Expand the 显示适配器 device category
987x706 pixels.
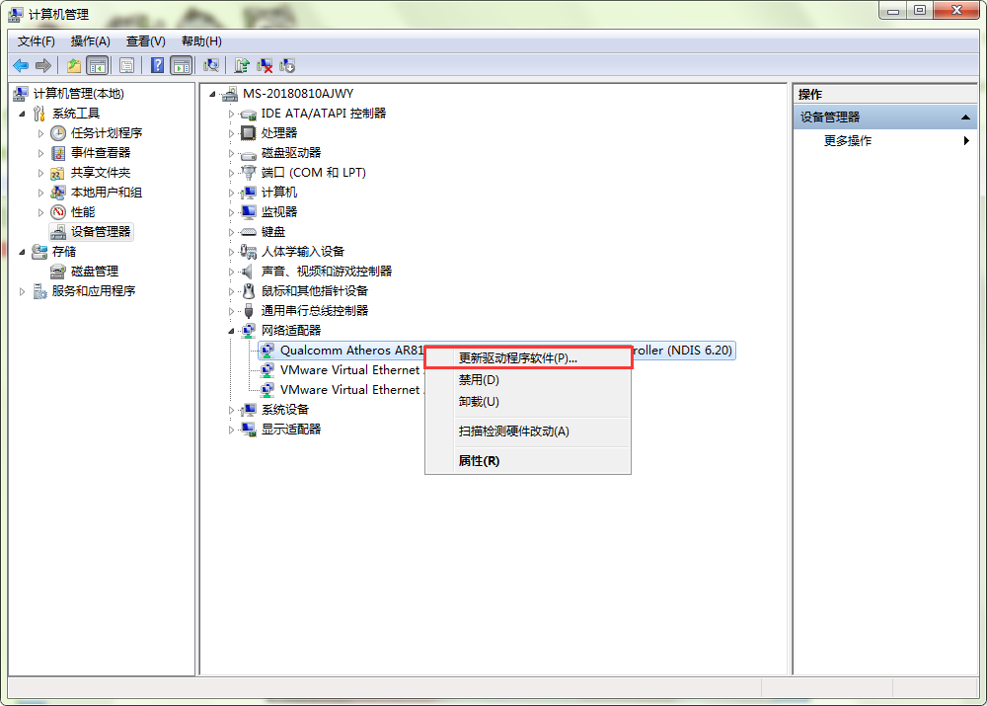click(x=232, y=430)
